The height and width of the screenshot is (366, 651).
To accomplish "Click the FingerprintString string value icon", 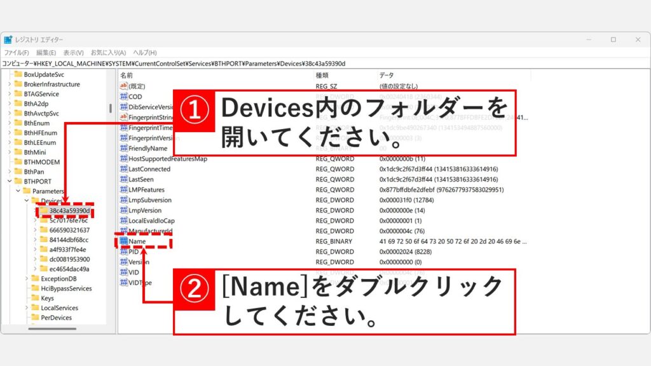I will 123,116.
